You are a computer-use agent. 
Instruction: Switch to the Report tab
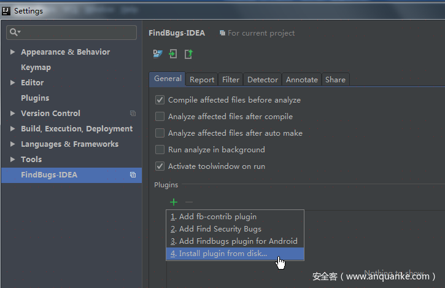pos(202,80)
